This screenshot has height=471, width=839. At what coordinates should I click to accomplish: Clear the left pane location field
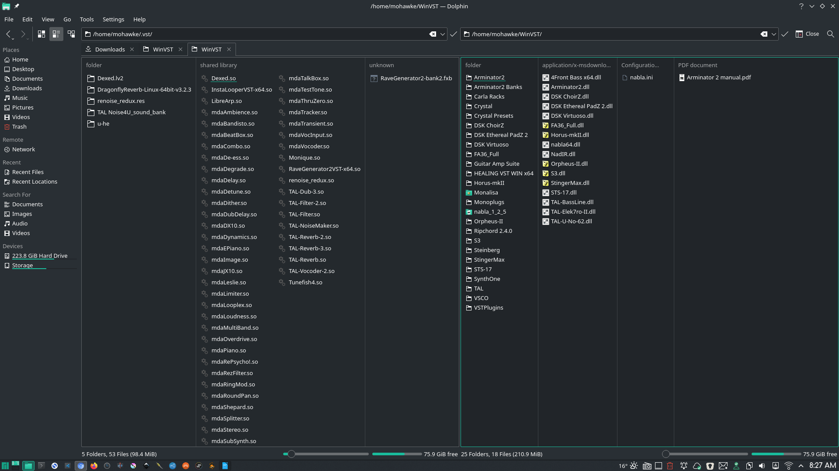coord(433,34)
